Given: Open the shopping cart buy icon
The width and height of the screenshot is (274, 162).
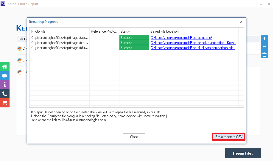Looking at the screenshot, I should click(x=5, y=103).
